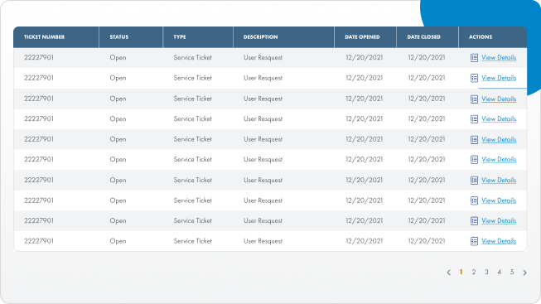Select 'User Resquest' in the first row
Image resolution: width=541 pixels, height=304 pixels.
[263, 58]
